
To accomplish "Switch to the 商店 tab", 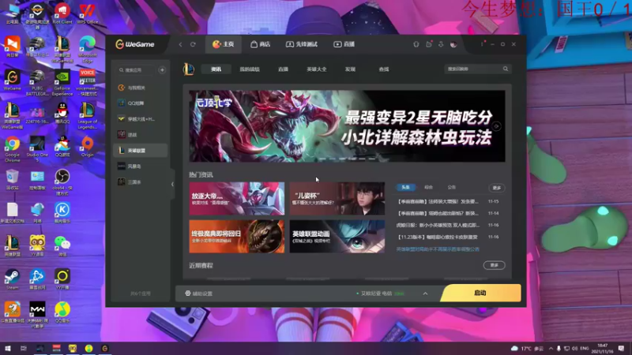I will (261, 44).
